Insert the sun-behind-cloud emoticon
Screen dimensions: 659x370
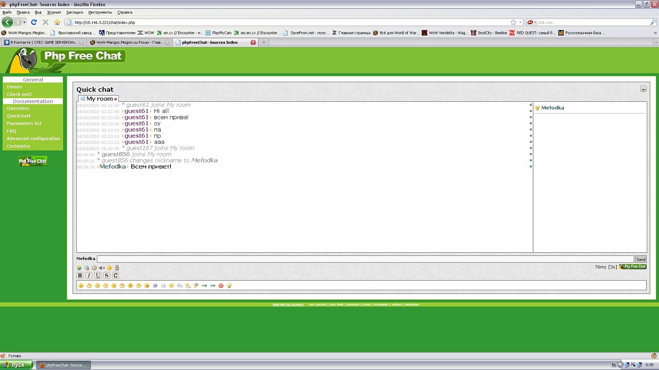point(188,286)
